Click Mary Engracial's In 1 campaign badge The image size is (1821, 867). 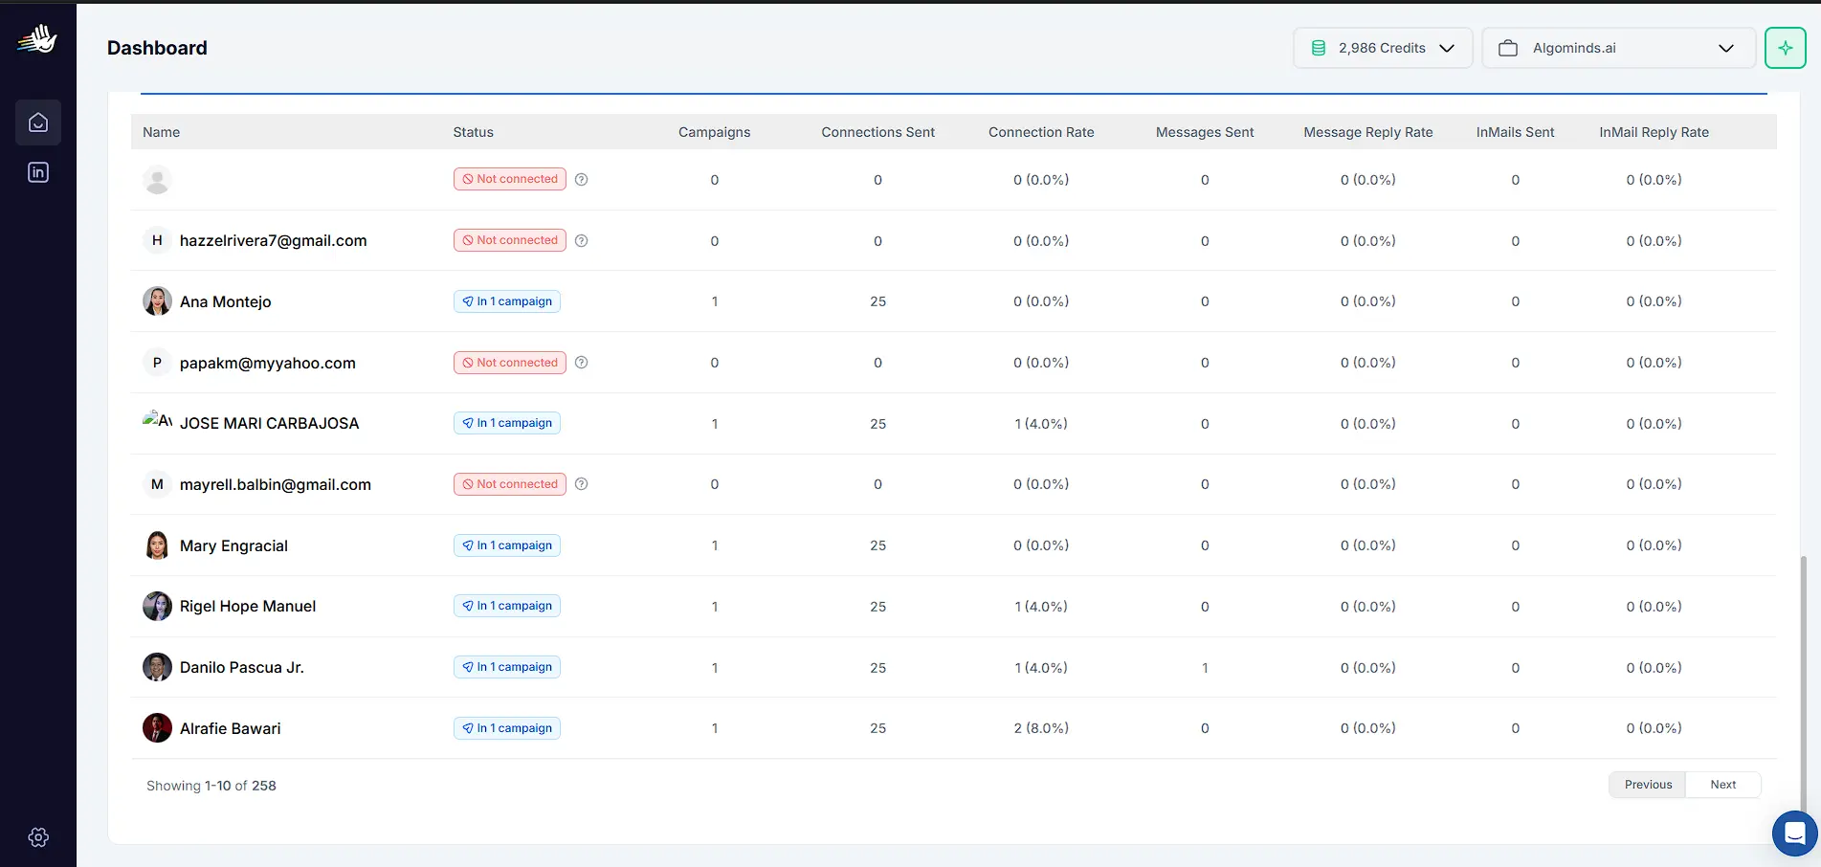click(507, 545)
